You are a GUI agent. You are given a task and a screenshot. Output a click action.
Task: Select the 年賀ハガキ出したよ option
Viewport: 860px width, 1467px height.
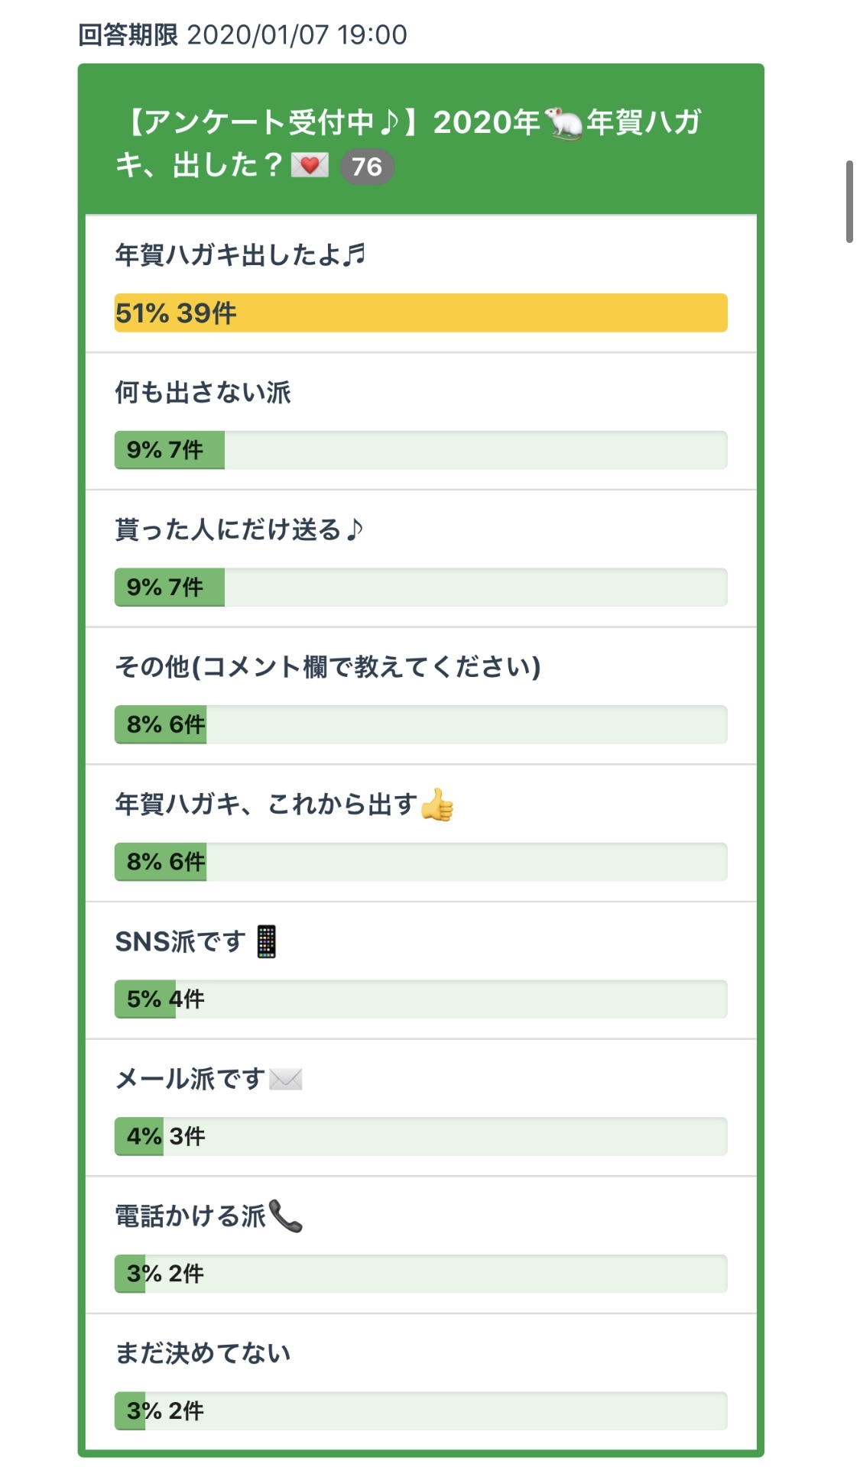(239, 254)
